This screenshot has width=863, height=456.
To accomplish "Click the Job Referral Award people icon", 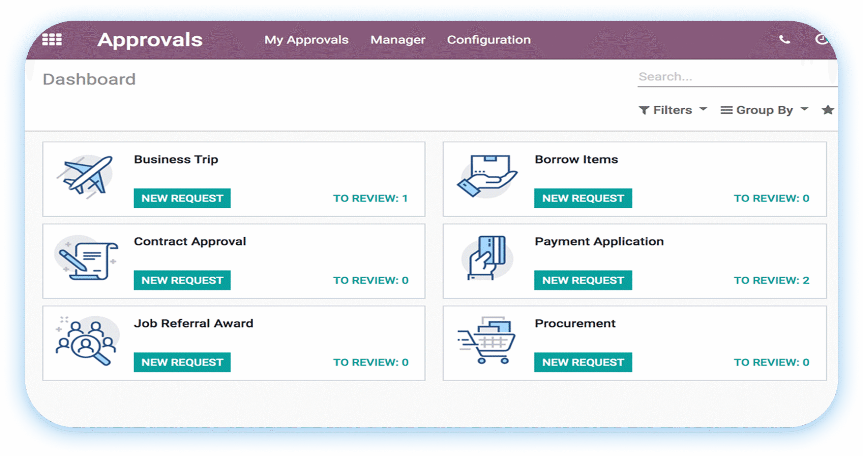I will point(87,341).
